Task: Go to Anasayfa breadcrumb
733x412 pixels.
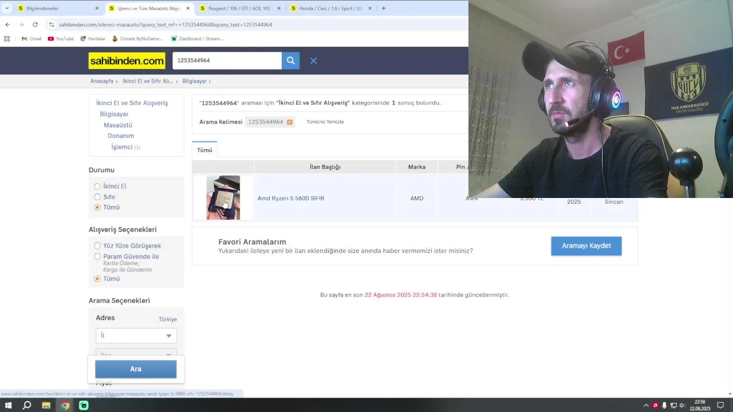Action: (102, 81)
